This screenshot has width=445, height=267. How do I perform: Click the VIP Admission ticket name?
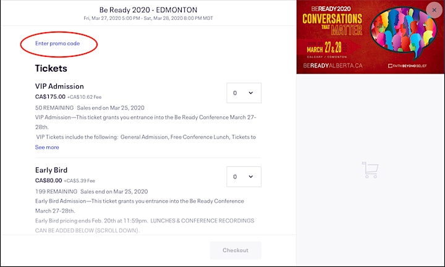59,87
